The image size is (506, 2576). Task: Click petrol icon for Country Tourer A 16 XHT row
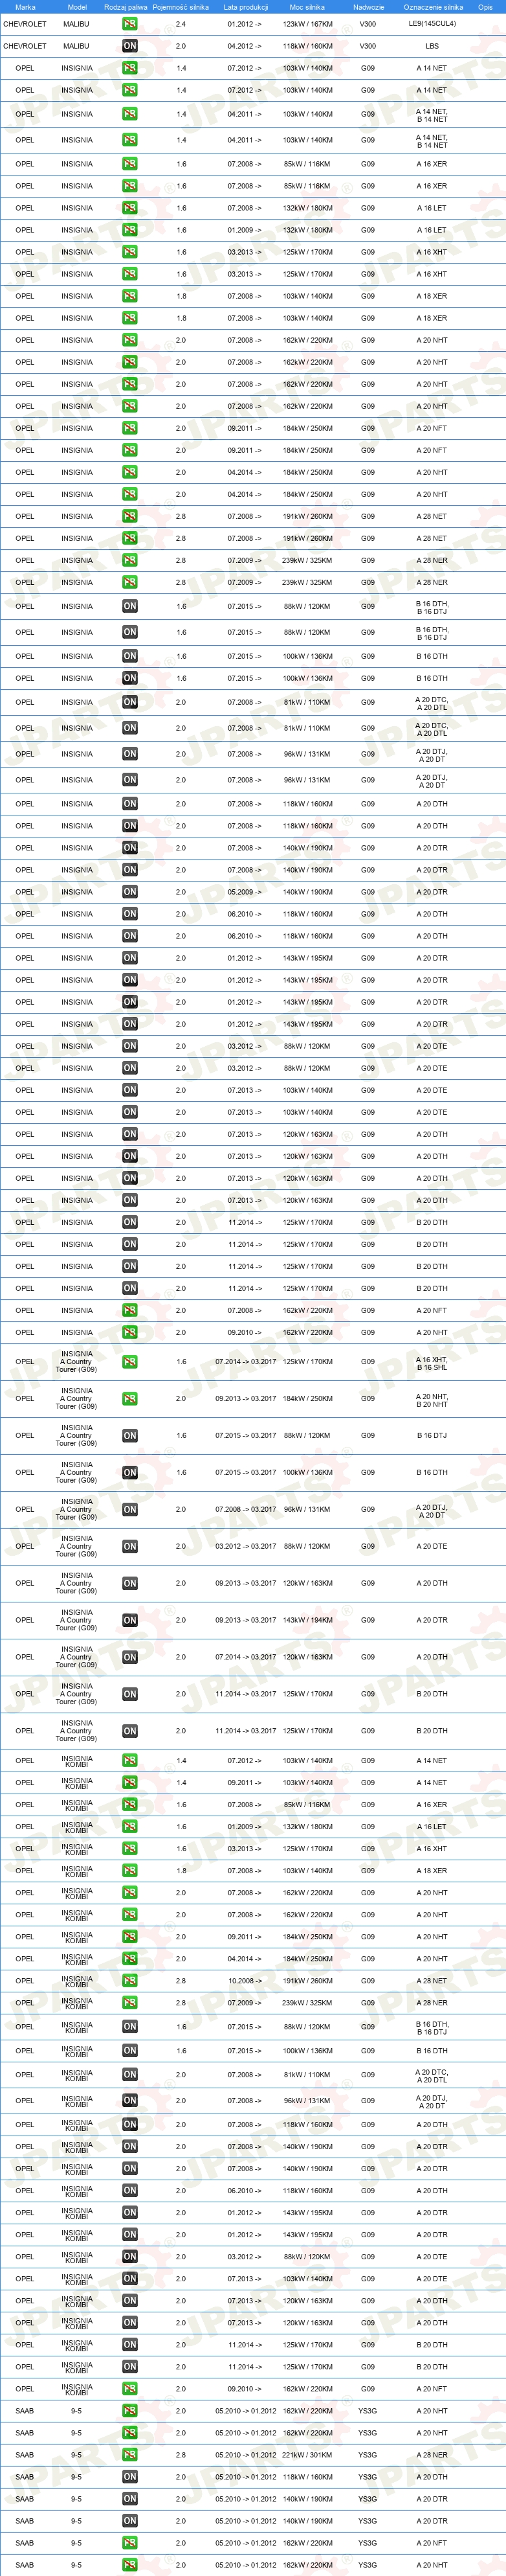pyautogui.click(x=130, y=1361)
